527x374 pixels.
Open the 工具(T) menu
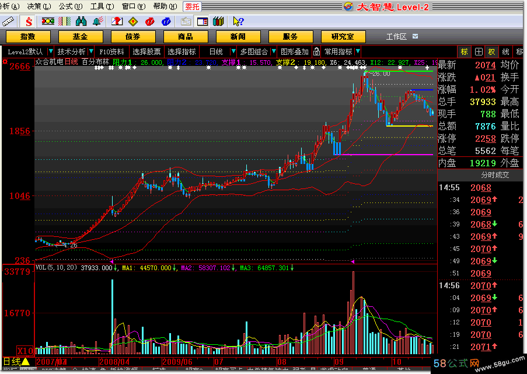coord(102,6)
